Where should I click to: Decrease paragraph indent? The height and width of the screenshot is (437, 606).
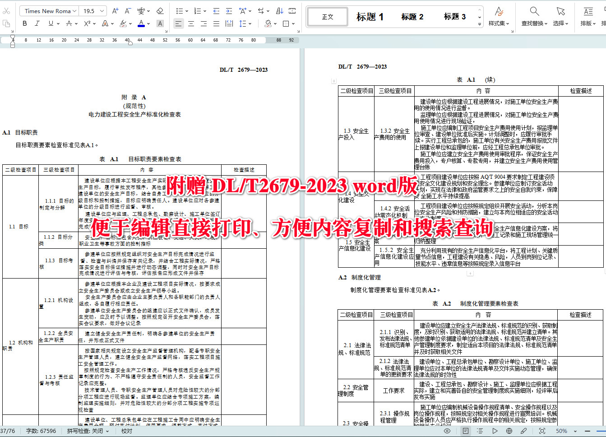pyautogui.click(x=216, y=11)
